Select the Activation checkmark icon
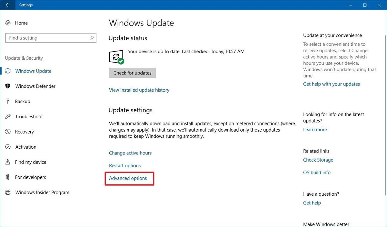 [x=8, y=147]
